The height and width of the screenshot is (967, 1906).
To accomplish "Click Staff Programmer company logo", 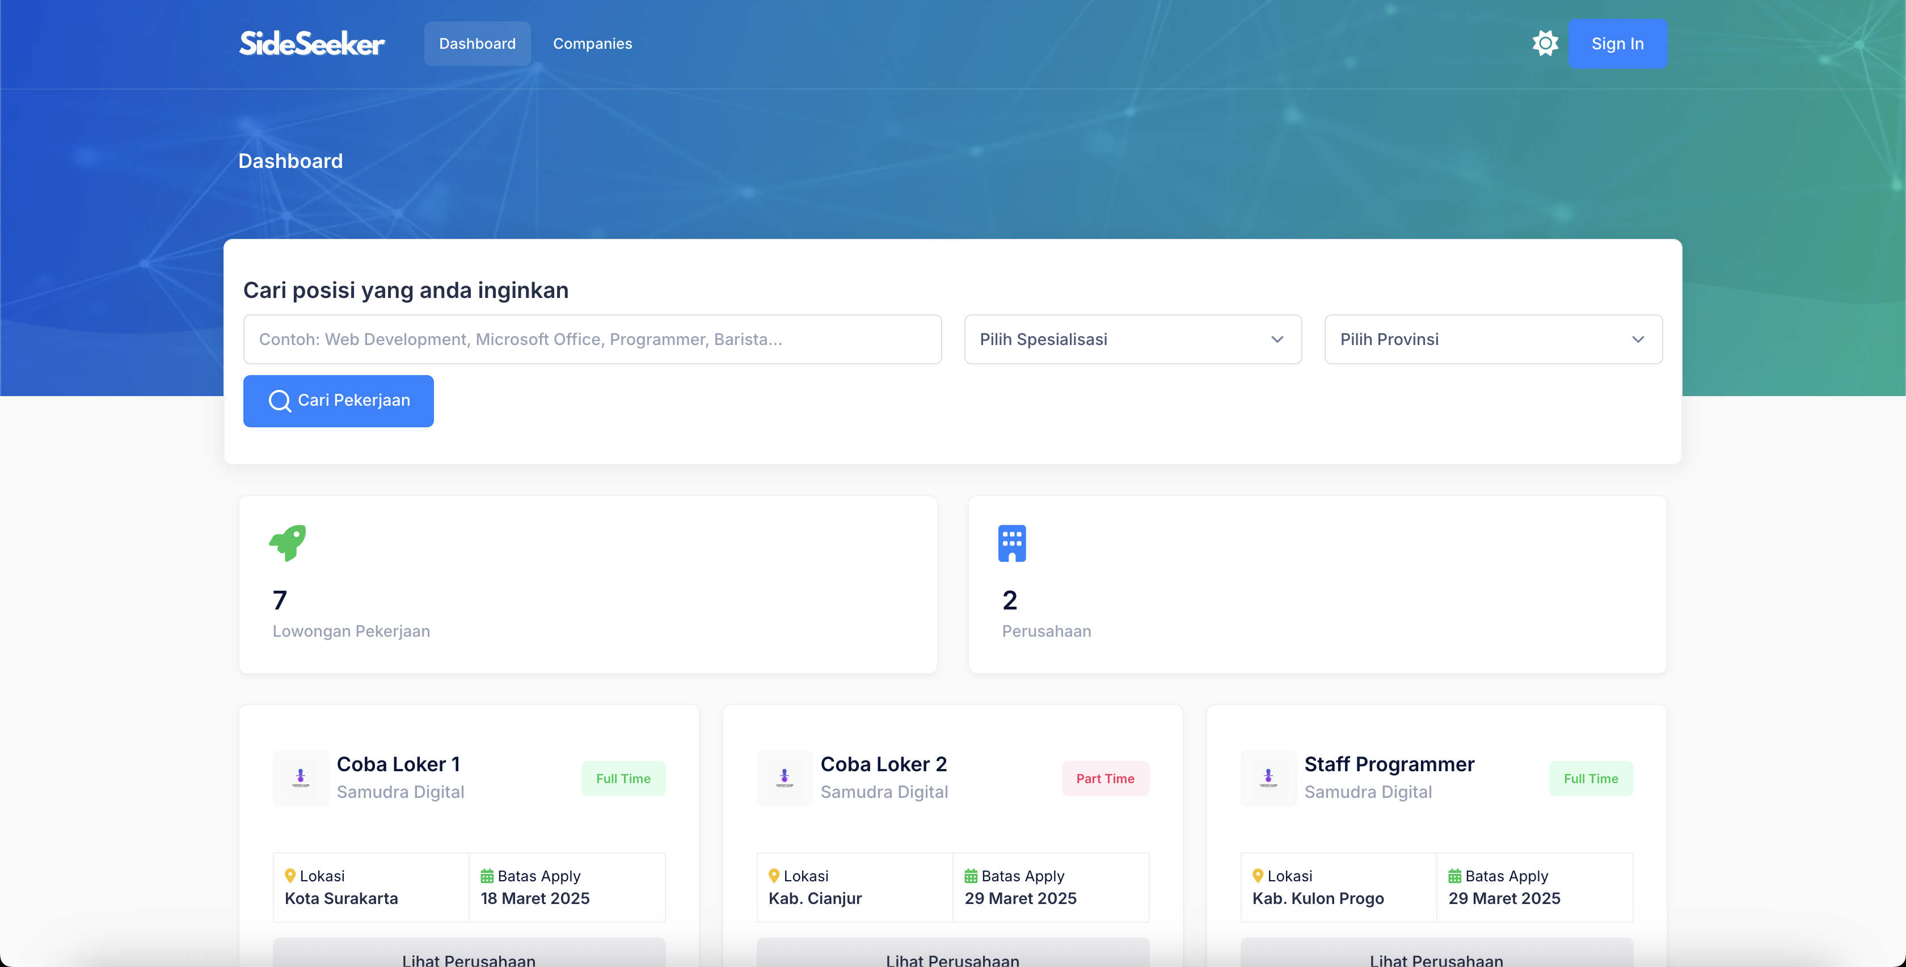I will coord(1268,777).
